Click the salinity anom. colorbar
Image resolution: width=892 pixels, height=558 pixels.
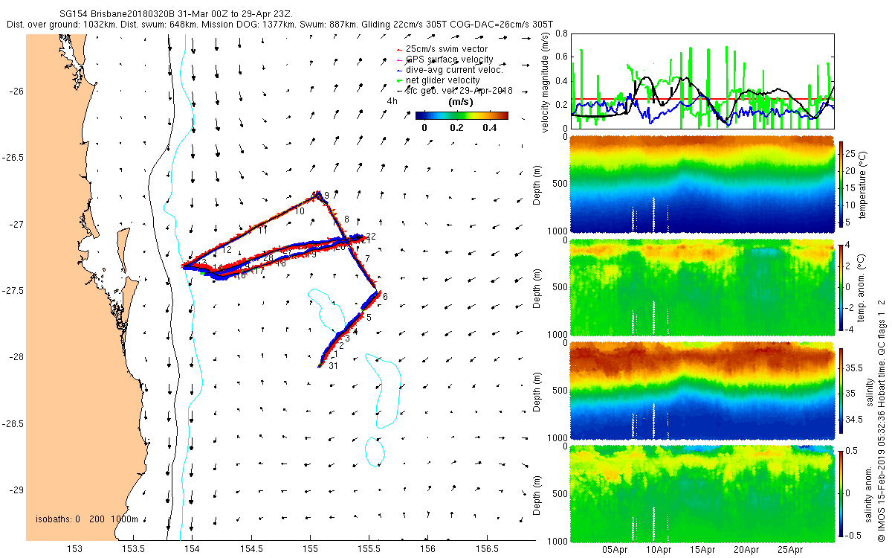(x=841, y=493)
